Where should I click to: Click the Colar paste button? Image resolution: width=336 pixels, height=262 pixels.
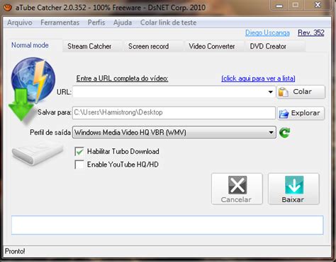(301, 92)
